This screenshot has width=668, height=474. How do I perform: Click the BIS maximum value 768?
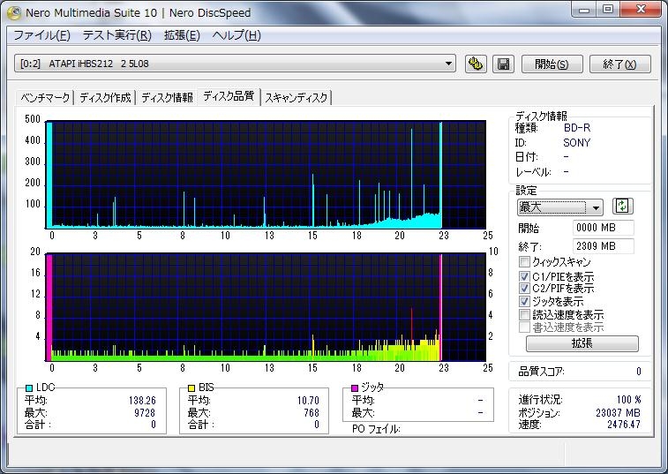click(311, 412)
